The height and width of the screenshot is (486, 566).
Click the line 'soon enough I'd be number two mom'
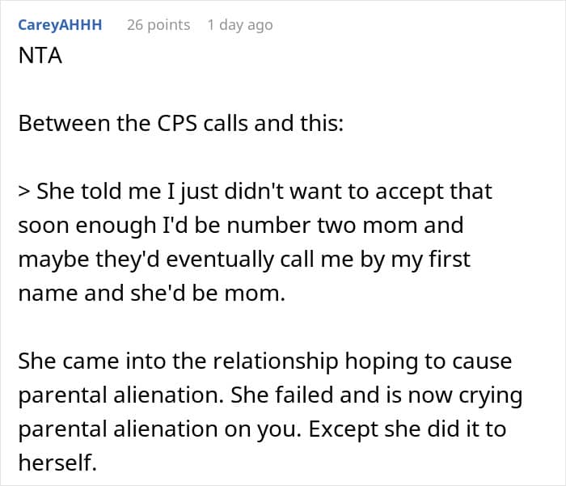pyautogui.click(x=241, y=226)
